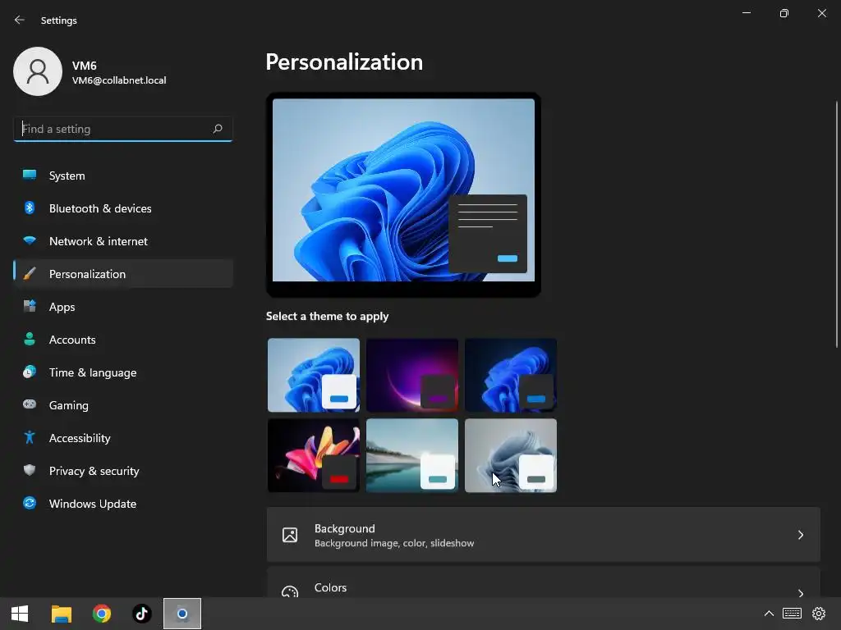Click the VM6 user avatar picture
The width and height of the screenshot is (841, 630).
38,71
